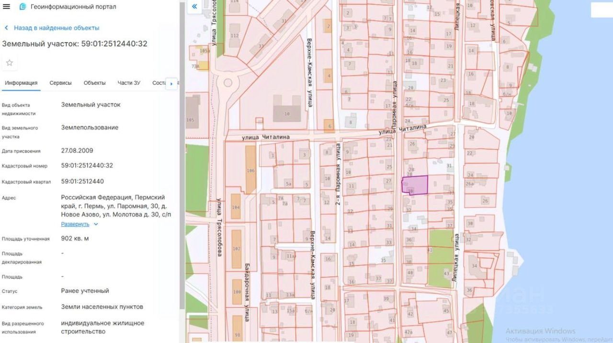Screen dimensions: 613x343
Task: Select the Информация tab
Action: click(x=21, y=83)
